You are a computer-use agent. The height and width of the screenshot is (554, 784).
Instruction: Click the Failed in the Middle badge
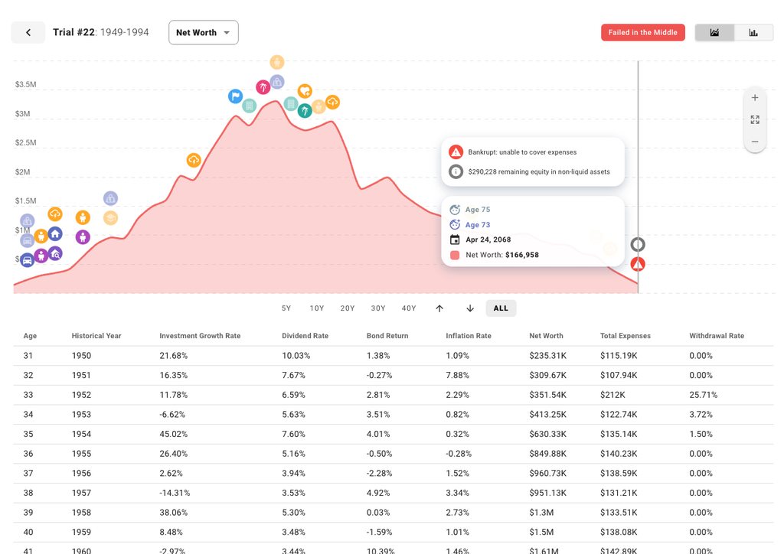[x=643, y=32]
